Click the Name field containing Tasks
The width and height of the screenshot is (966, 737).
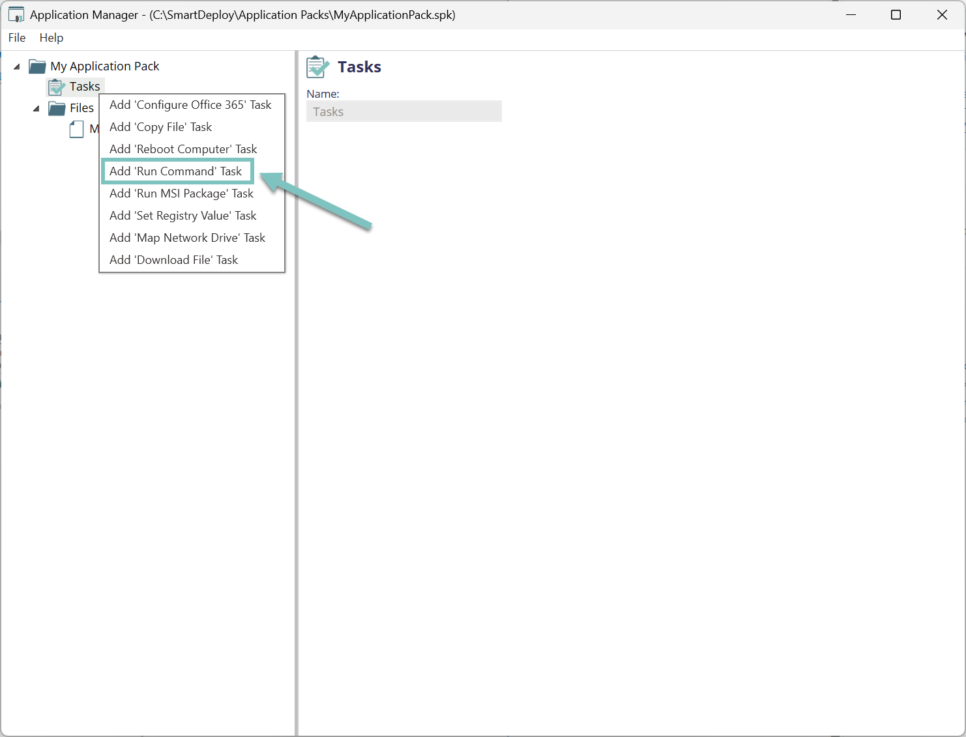tap(403, 111)
